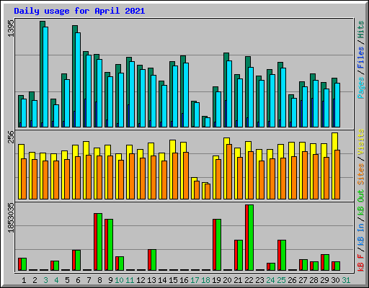Select day 1 on the axis
This screenshot has width=369, height=288.
tap(24, 280)
